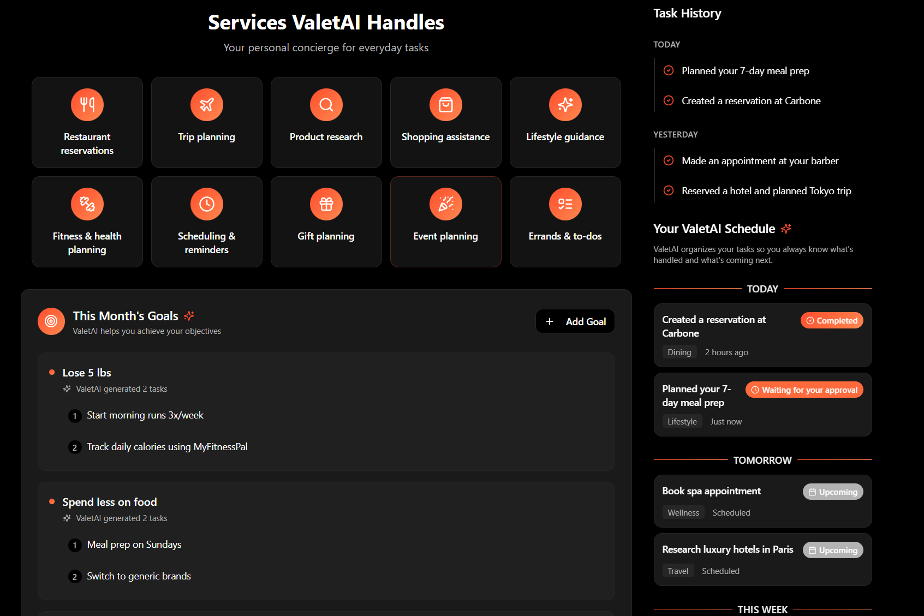Select the Fitness & health planning icon

(x=87, y=204)
